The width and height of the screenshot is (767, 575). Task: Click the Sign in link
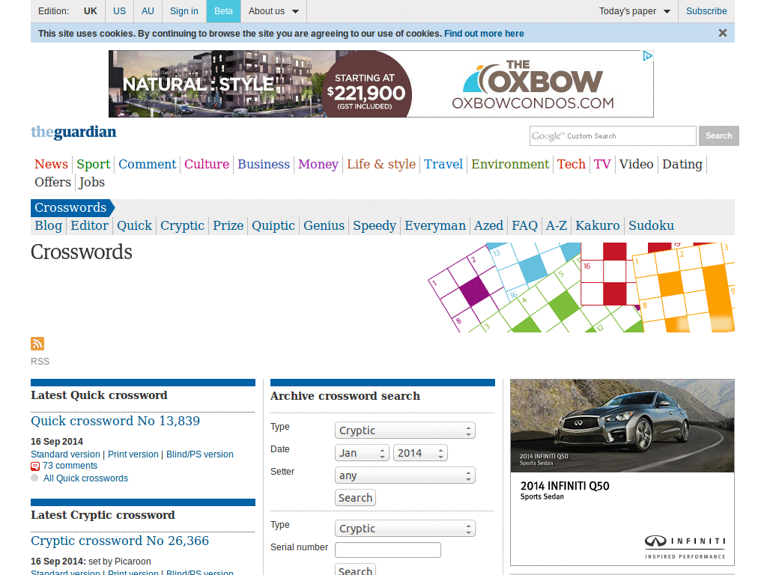[x=184, y=11]
